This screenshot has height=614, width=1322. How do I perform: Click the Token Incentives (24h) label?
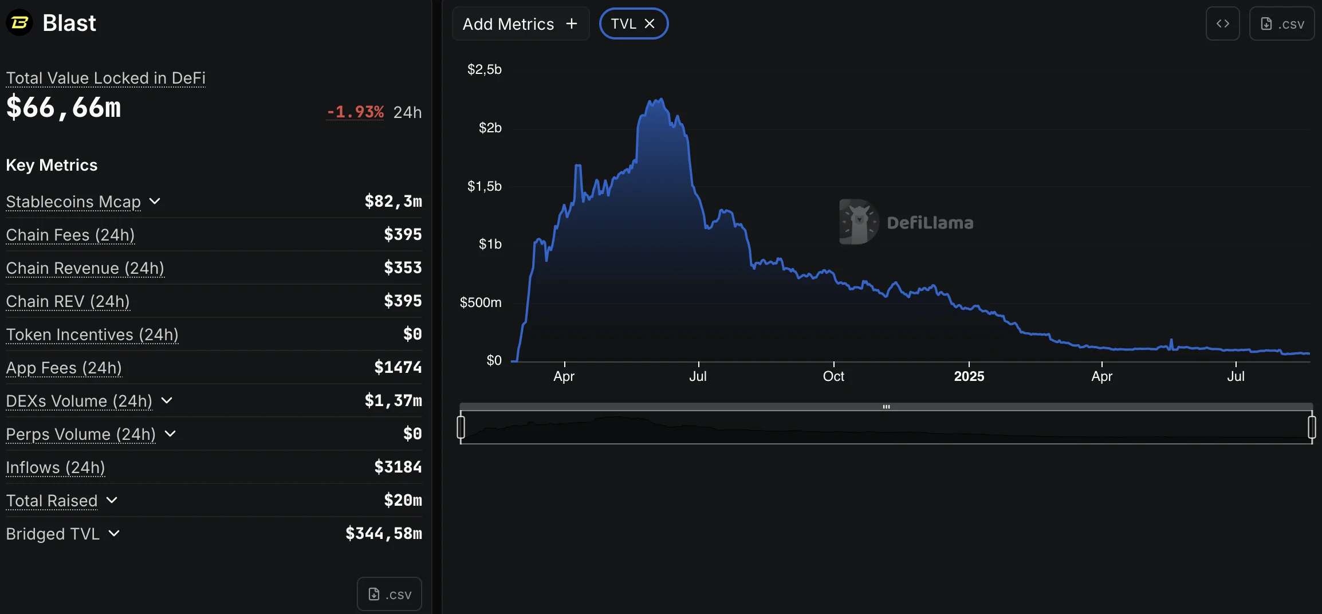click(92, 334)
